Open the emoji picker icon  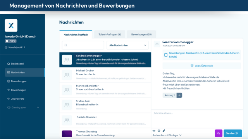pyautogui.click(x=159, y=131)
